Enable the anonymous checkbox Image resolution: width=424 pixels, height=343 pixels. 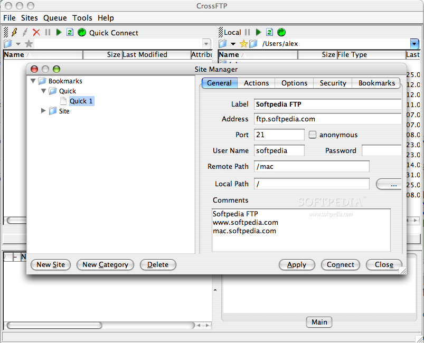(312, 135)
